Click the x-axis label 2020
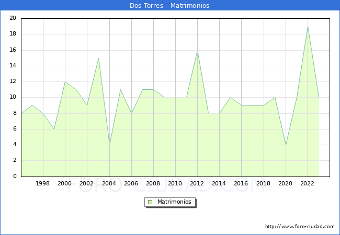The image size is (340, 235). click(x=286, y=183)
